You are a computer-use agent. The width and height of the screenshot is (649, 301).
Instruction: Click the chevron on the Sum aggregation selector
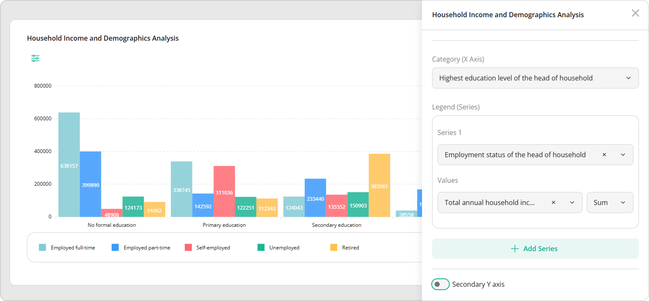click(x=623, y=202)
